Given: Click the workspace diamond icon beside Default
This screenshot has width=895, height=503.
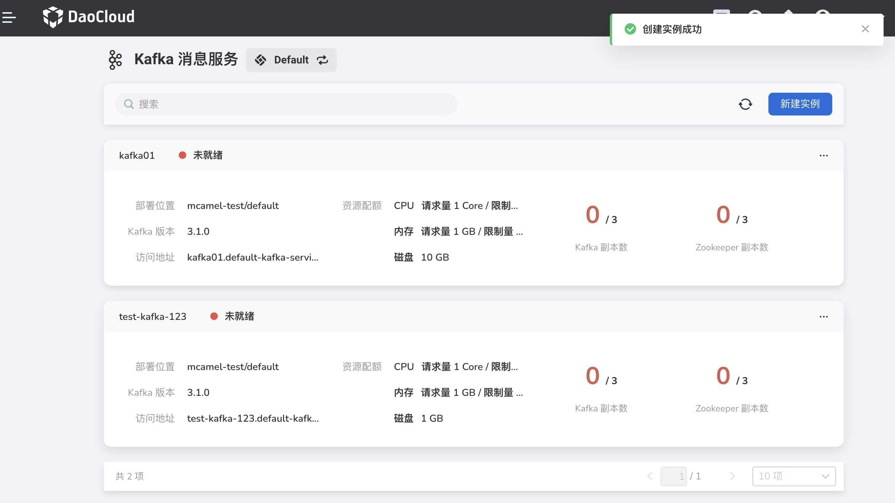Looking at the screenshot, I should coord(260,60).
